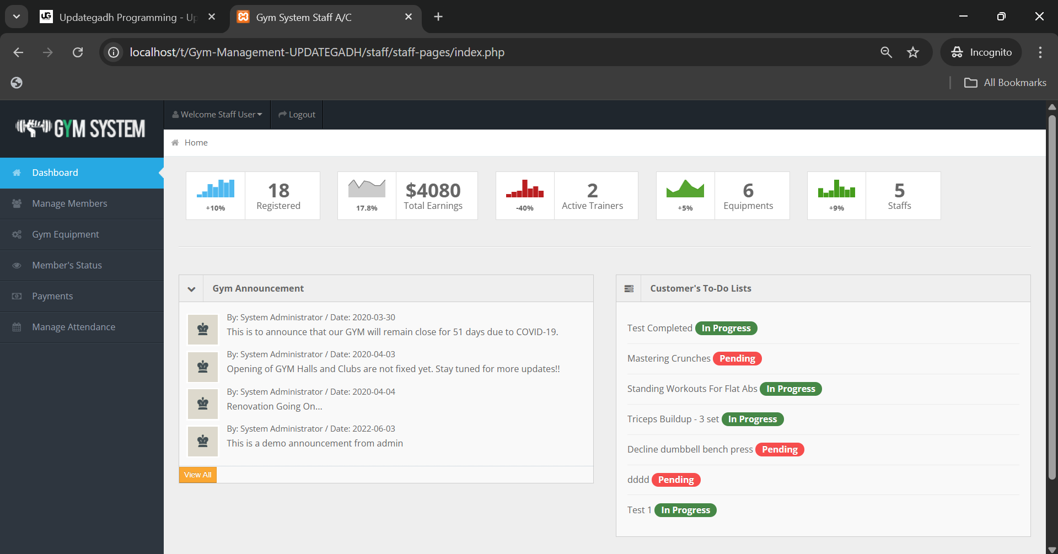Click the Payments money icon
Image resolution: width=1058 pixels, height=554 pixels.
[x=17, y=296]
